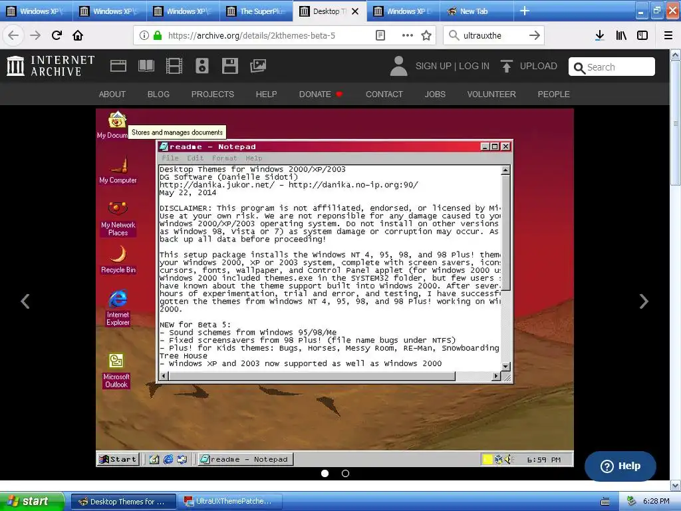The width and height of the screenshot is (681, 511).
Task: Click the Internet Archive logo
Action: point(51,66)
